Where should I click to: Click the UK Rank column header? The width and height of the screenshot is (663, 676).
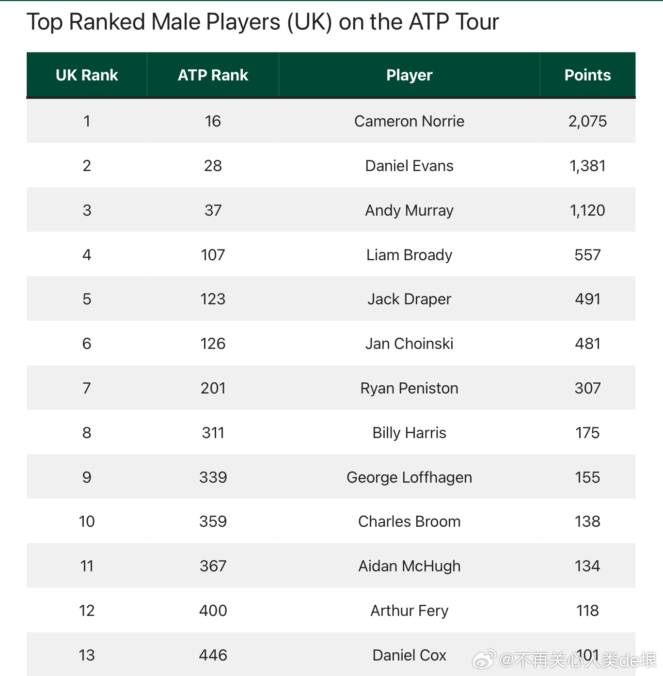(87, 75)
